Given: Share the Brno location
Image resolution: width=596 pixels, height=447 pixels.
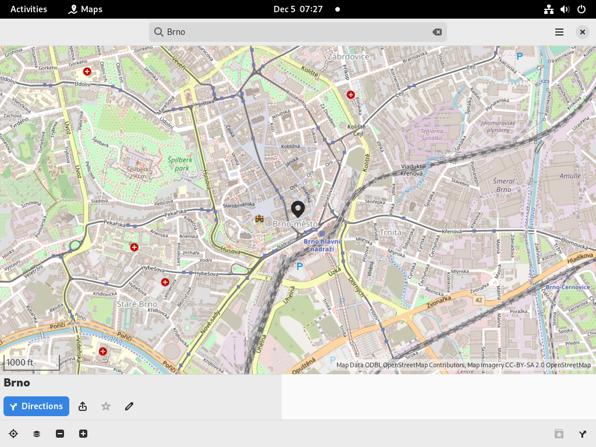Looking at the screenshot, I should (83, 406).
